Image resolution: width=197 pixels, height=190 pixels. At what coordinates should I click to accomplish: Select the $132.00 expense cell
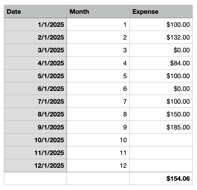[x=161, y=38]
